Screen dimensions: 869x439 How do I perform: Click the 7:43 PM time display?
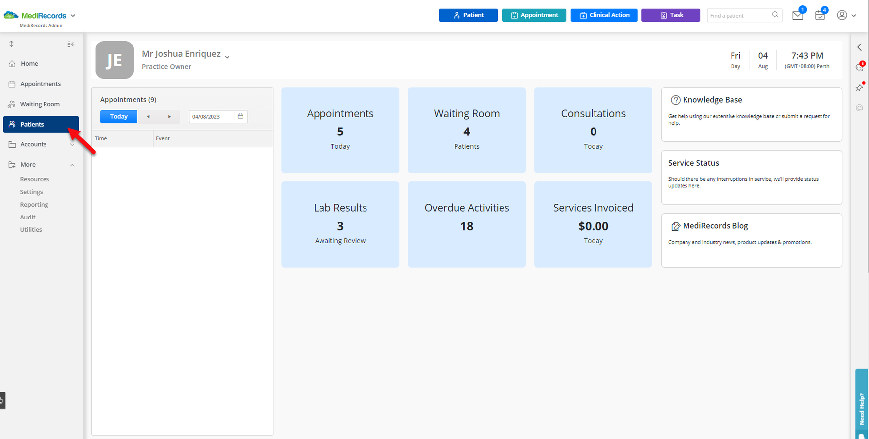point(807,56)
